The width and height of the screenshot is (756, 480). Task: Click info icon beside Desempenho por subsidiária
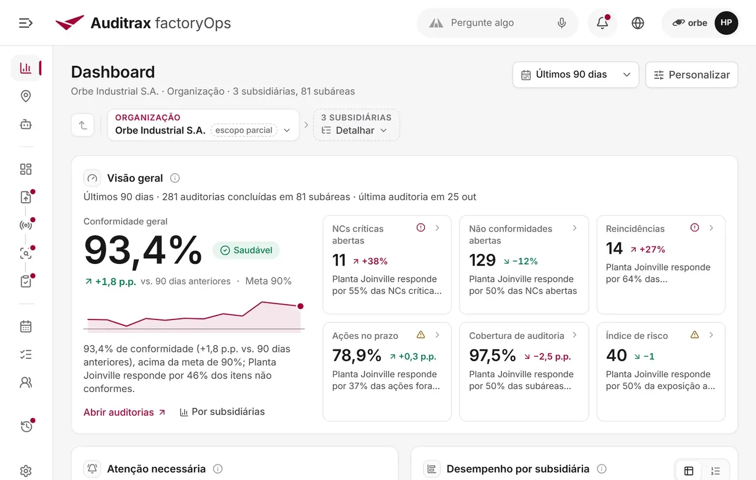602,469
